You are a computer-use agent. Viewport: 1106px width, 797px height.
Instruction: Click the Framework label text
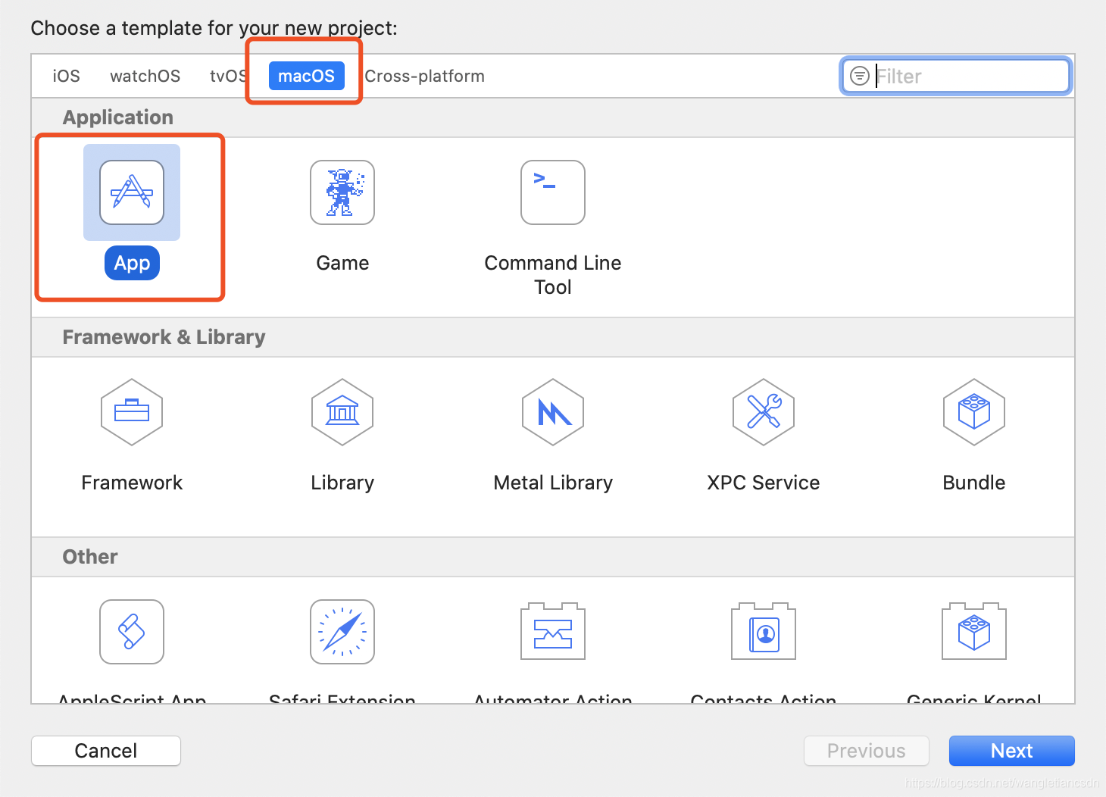132,483
